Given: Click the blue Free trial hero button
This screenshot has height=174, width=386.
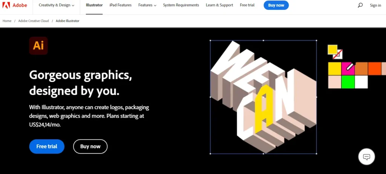Looking at the screenshot, I should coord(47,146).
